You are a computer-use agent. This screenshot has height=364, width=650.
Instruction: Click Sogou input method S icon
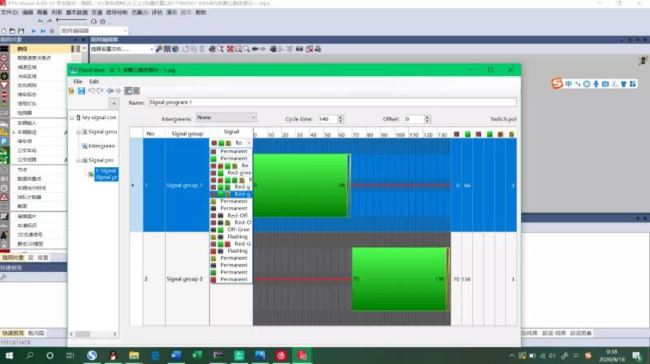556,84
